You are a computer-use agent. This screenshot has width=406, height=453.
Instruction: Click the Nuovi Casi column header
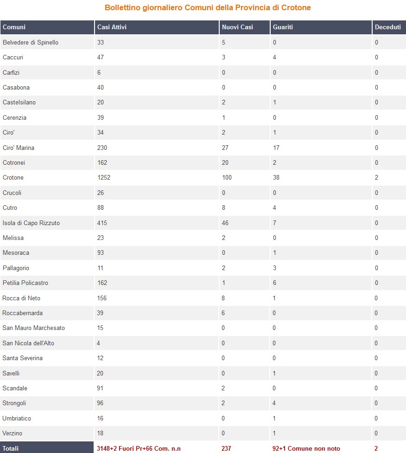pos(237,27)
